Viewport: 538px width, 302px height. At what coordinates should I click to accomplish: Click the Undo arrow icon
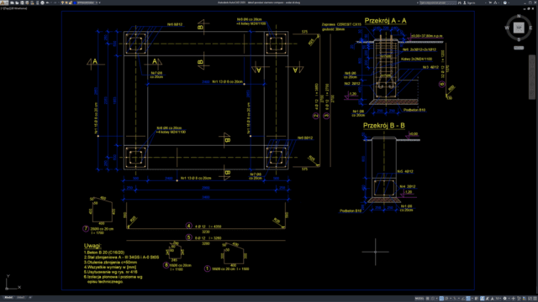pyautogui.click(x=47, y=3)
